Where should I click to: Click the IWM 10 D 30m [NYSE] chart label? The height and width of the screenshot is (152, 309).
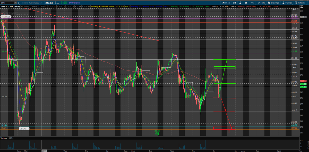(10, 6)
